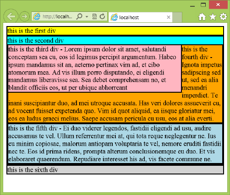
Task: Click the gray sixth div
Action: point(115,169)
